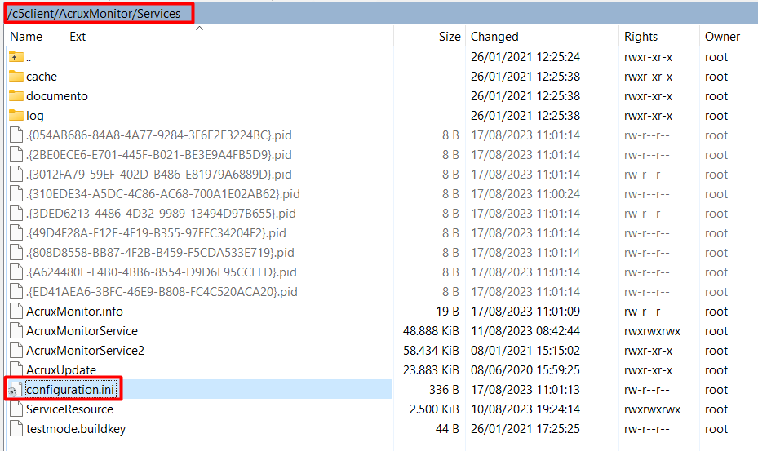Viewport: 758px width, 451px height.
Task: Select file .{2BE0ECE6-E701-445F-B021-BE3E9A4FB5D9}.pid
Action: coord(158,155)
